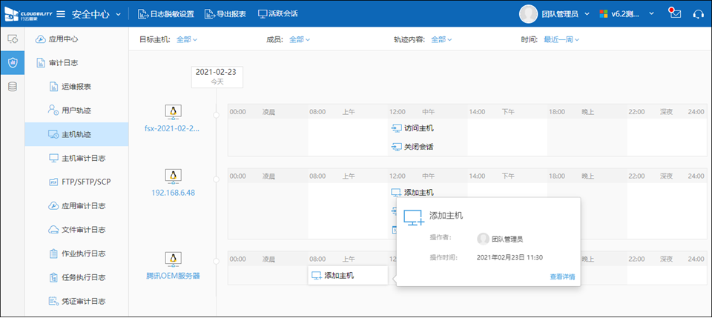Open the hamburger menu beside 安全中心
712x318 pixels.
[x=61, y=14]
